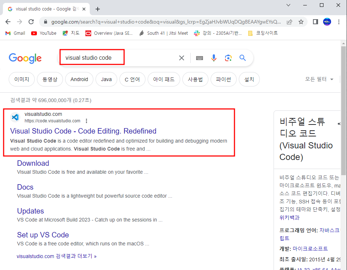Open the Chrome side panel
The height and width of the screenshot is (270, 347).
click(x=316, y=22)
